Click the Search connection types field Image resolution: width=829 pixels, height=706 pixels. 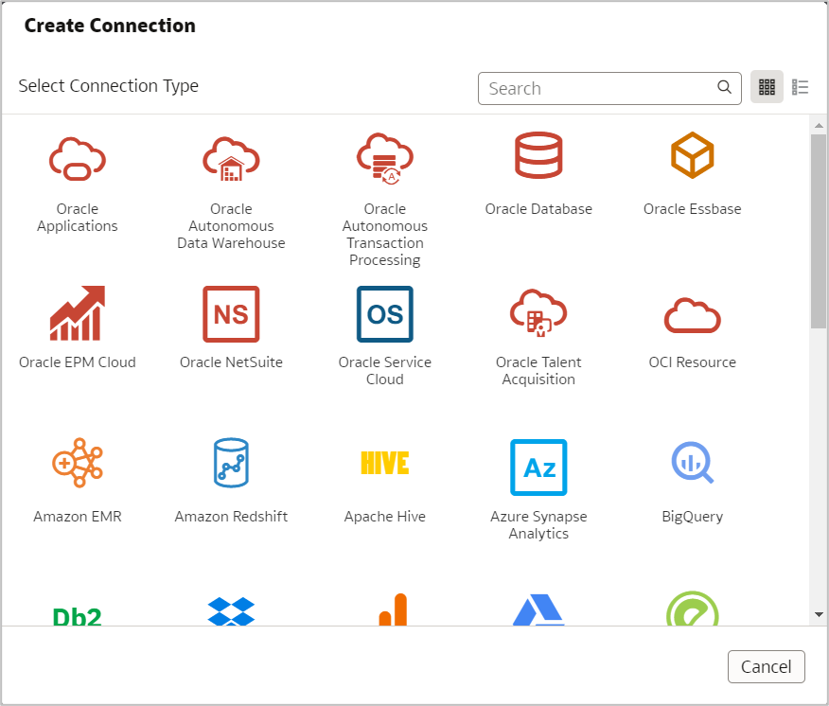tap(600, 89)
